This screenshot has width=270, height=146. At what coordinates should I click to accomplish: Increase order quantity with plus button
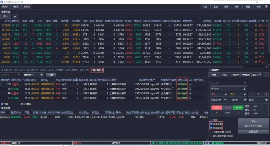[x=266, y=94]
